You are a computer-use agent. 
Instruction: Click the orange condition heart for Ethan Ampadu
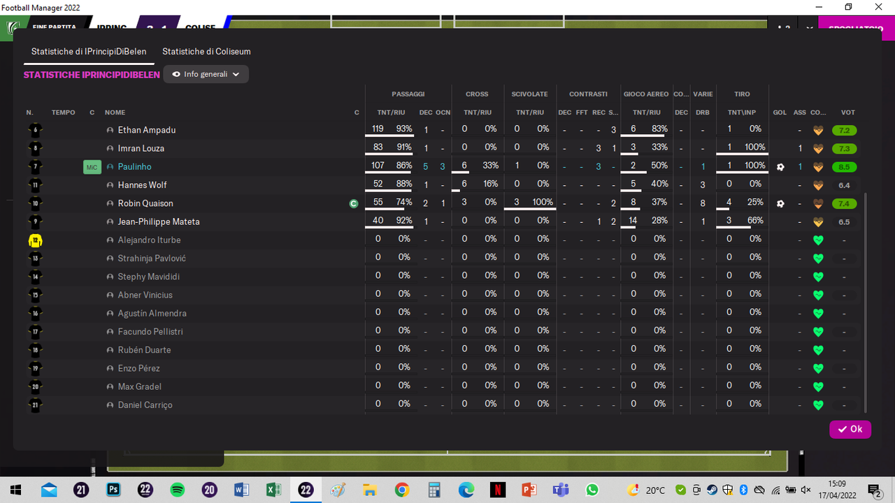click(818, 131)
